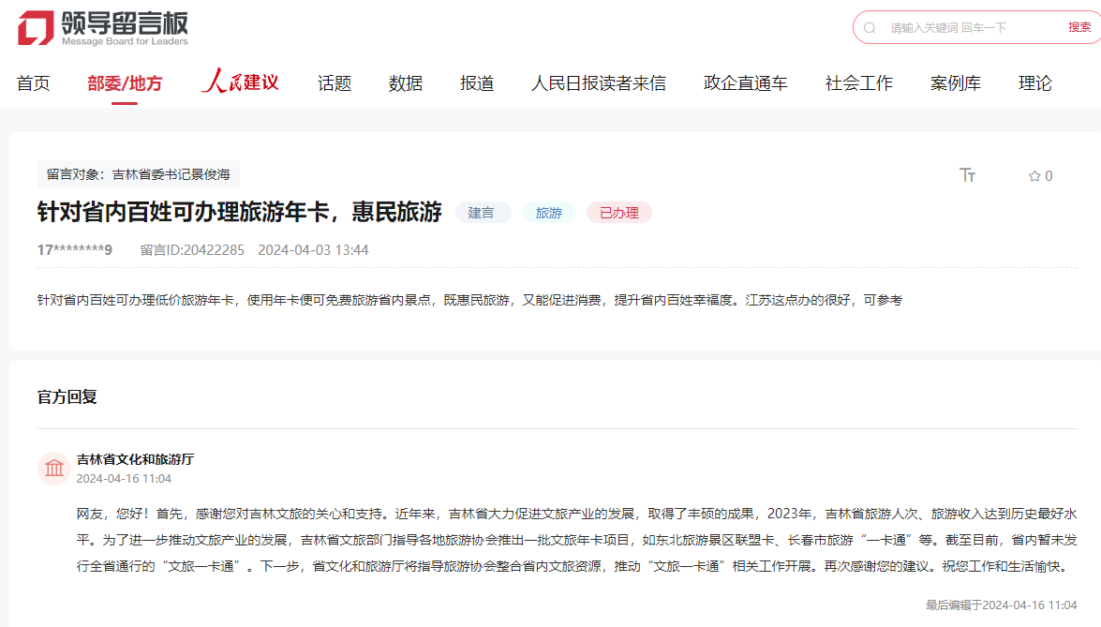Toggle the 已办理 status label
The width and height of the screenshot is (1101, 627).
618,213
